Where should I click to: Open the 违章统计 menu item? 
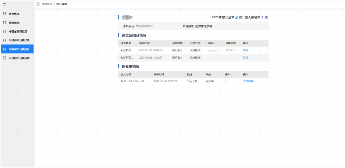point(14,14)
